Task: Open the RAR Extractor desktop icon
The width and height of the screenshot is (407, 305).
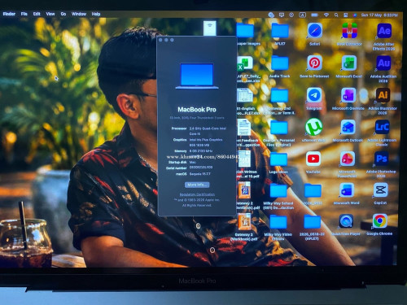Action: pos(349,31)
